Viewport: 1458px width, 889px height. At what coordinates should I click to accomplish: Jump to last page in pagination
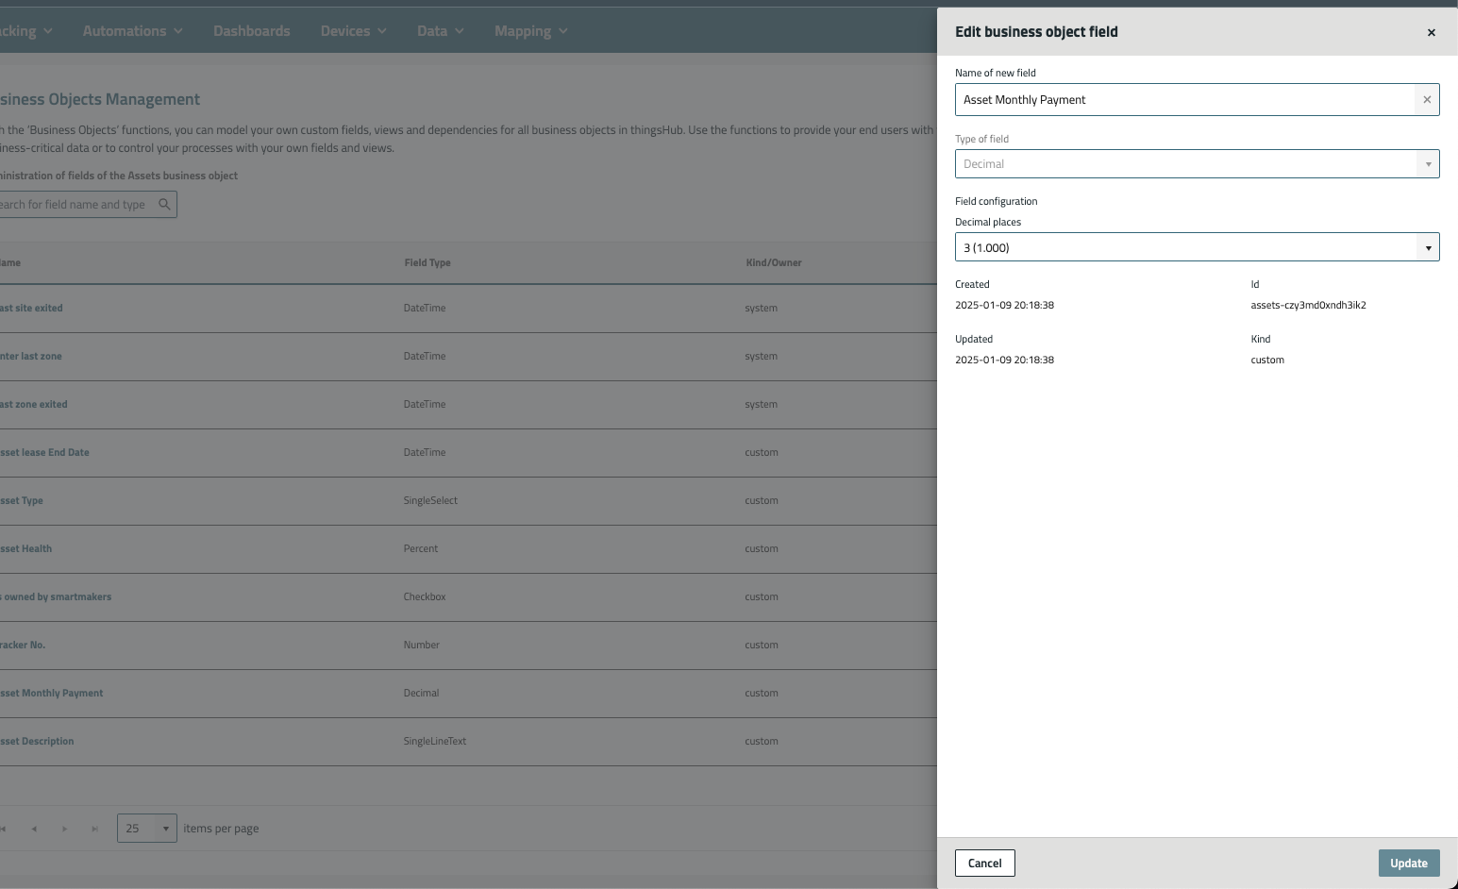click(x=94, y=829)
